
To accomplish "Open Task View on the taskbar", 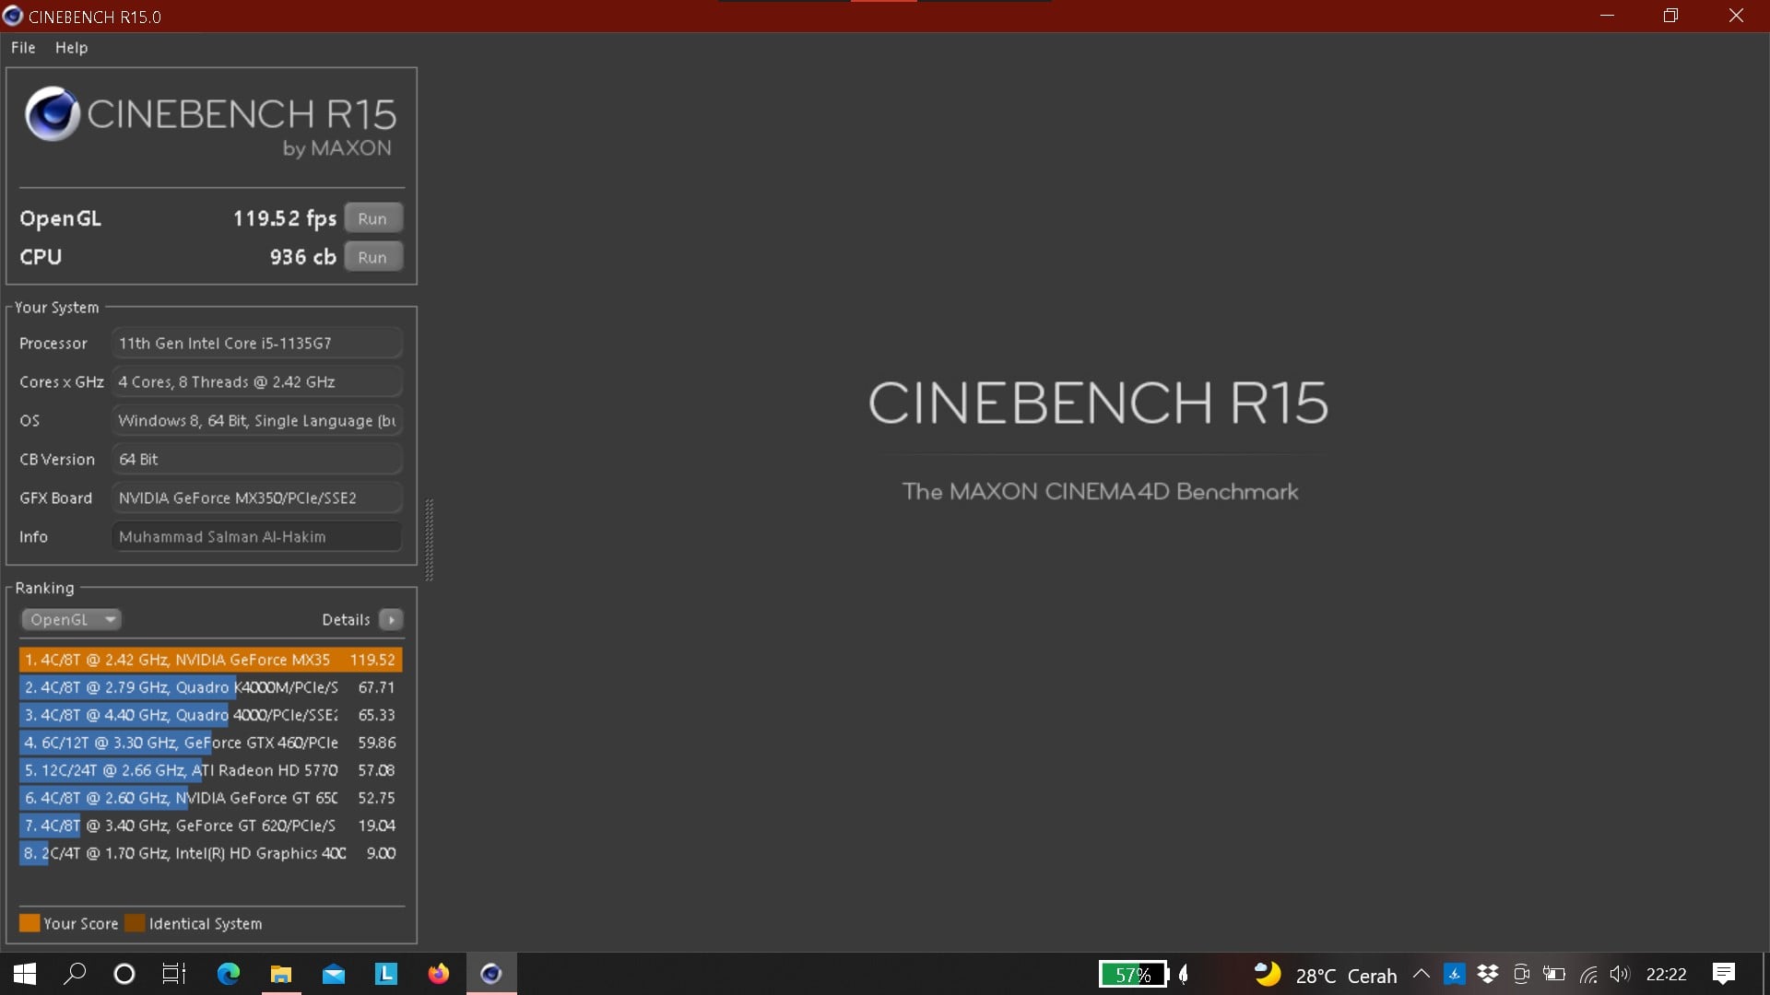I will [x=174, y=974].
